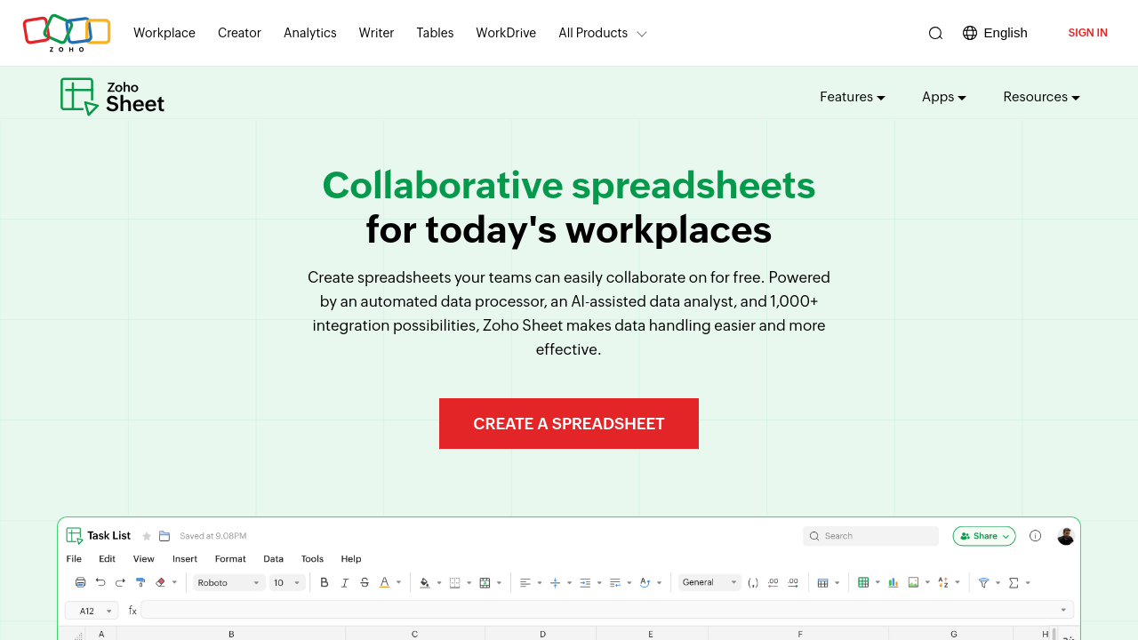
Task: Insert a chart using the chart icon
Action: pyautogui.click(x=893, y=582)
